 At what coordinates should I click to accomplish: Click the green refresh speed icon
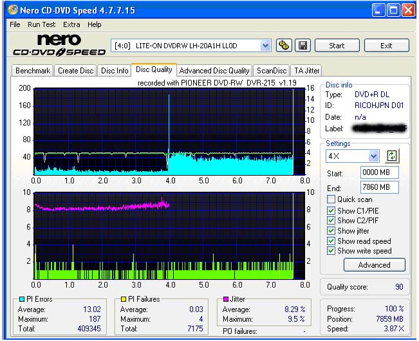[392, 156]
